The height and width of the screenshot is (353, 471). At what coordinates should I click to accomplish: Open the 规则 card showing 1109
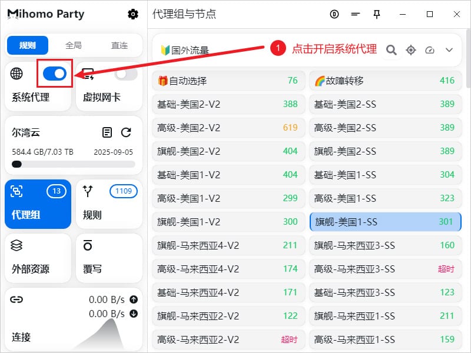(109, 204)
